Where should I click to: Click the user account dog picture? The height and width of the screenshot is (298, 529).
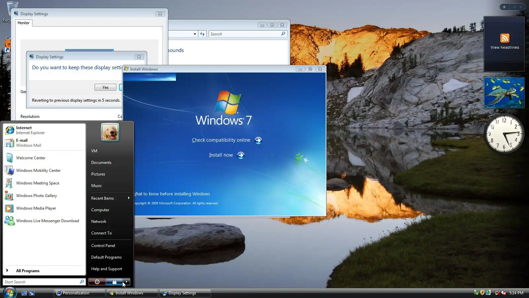[x=110, y=132]
